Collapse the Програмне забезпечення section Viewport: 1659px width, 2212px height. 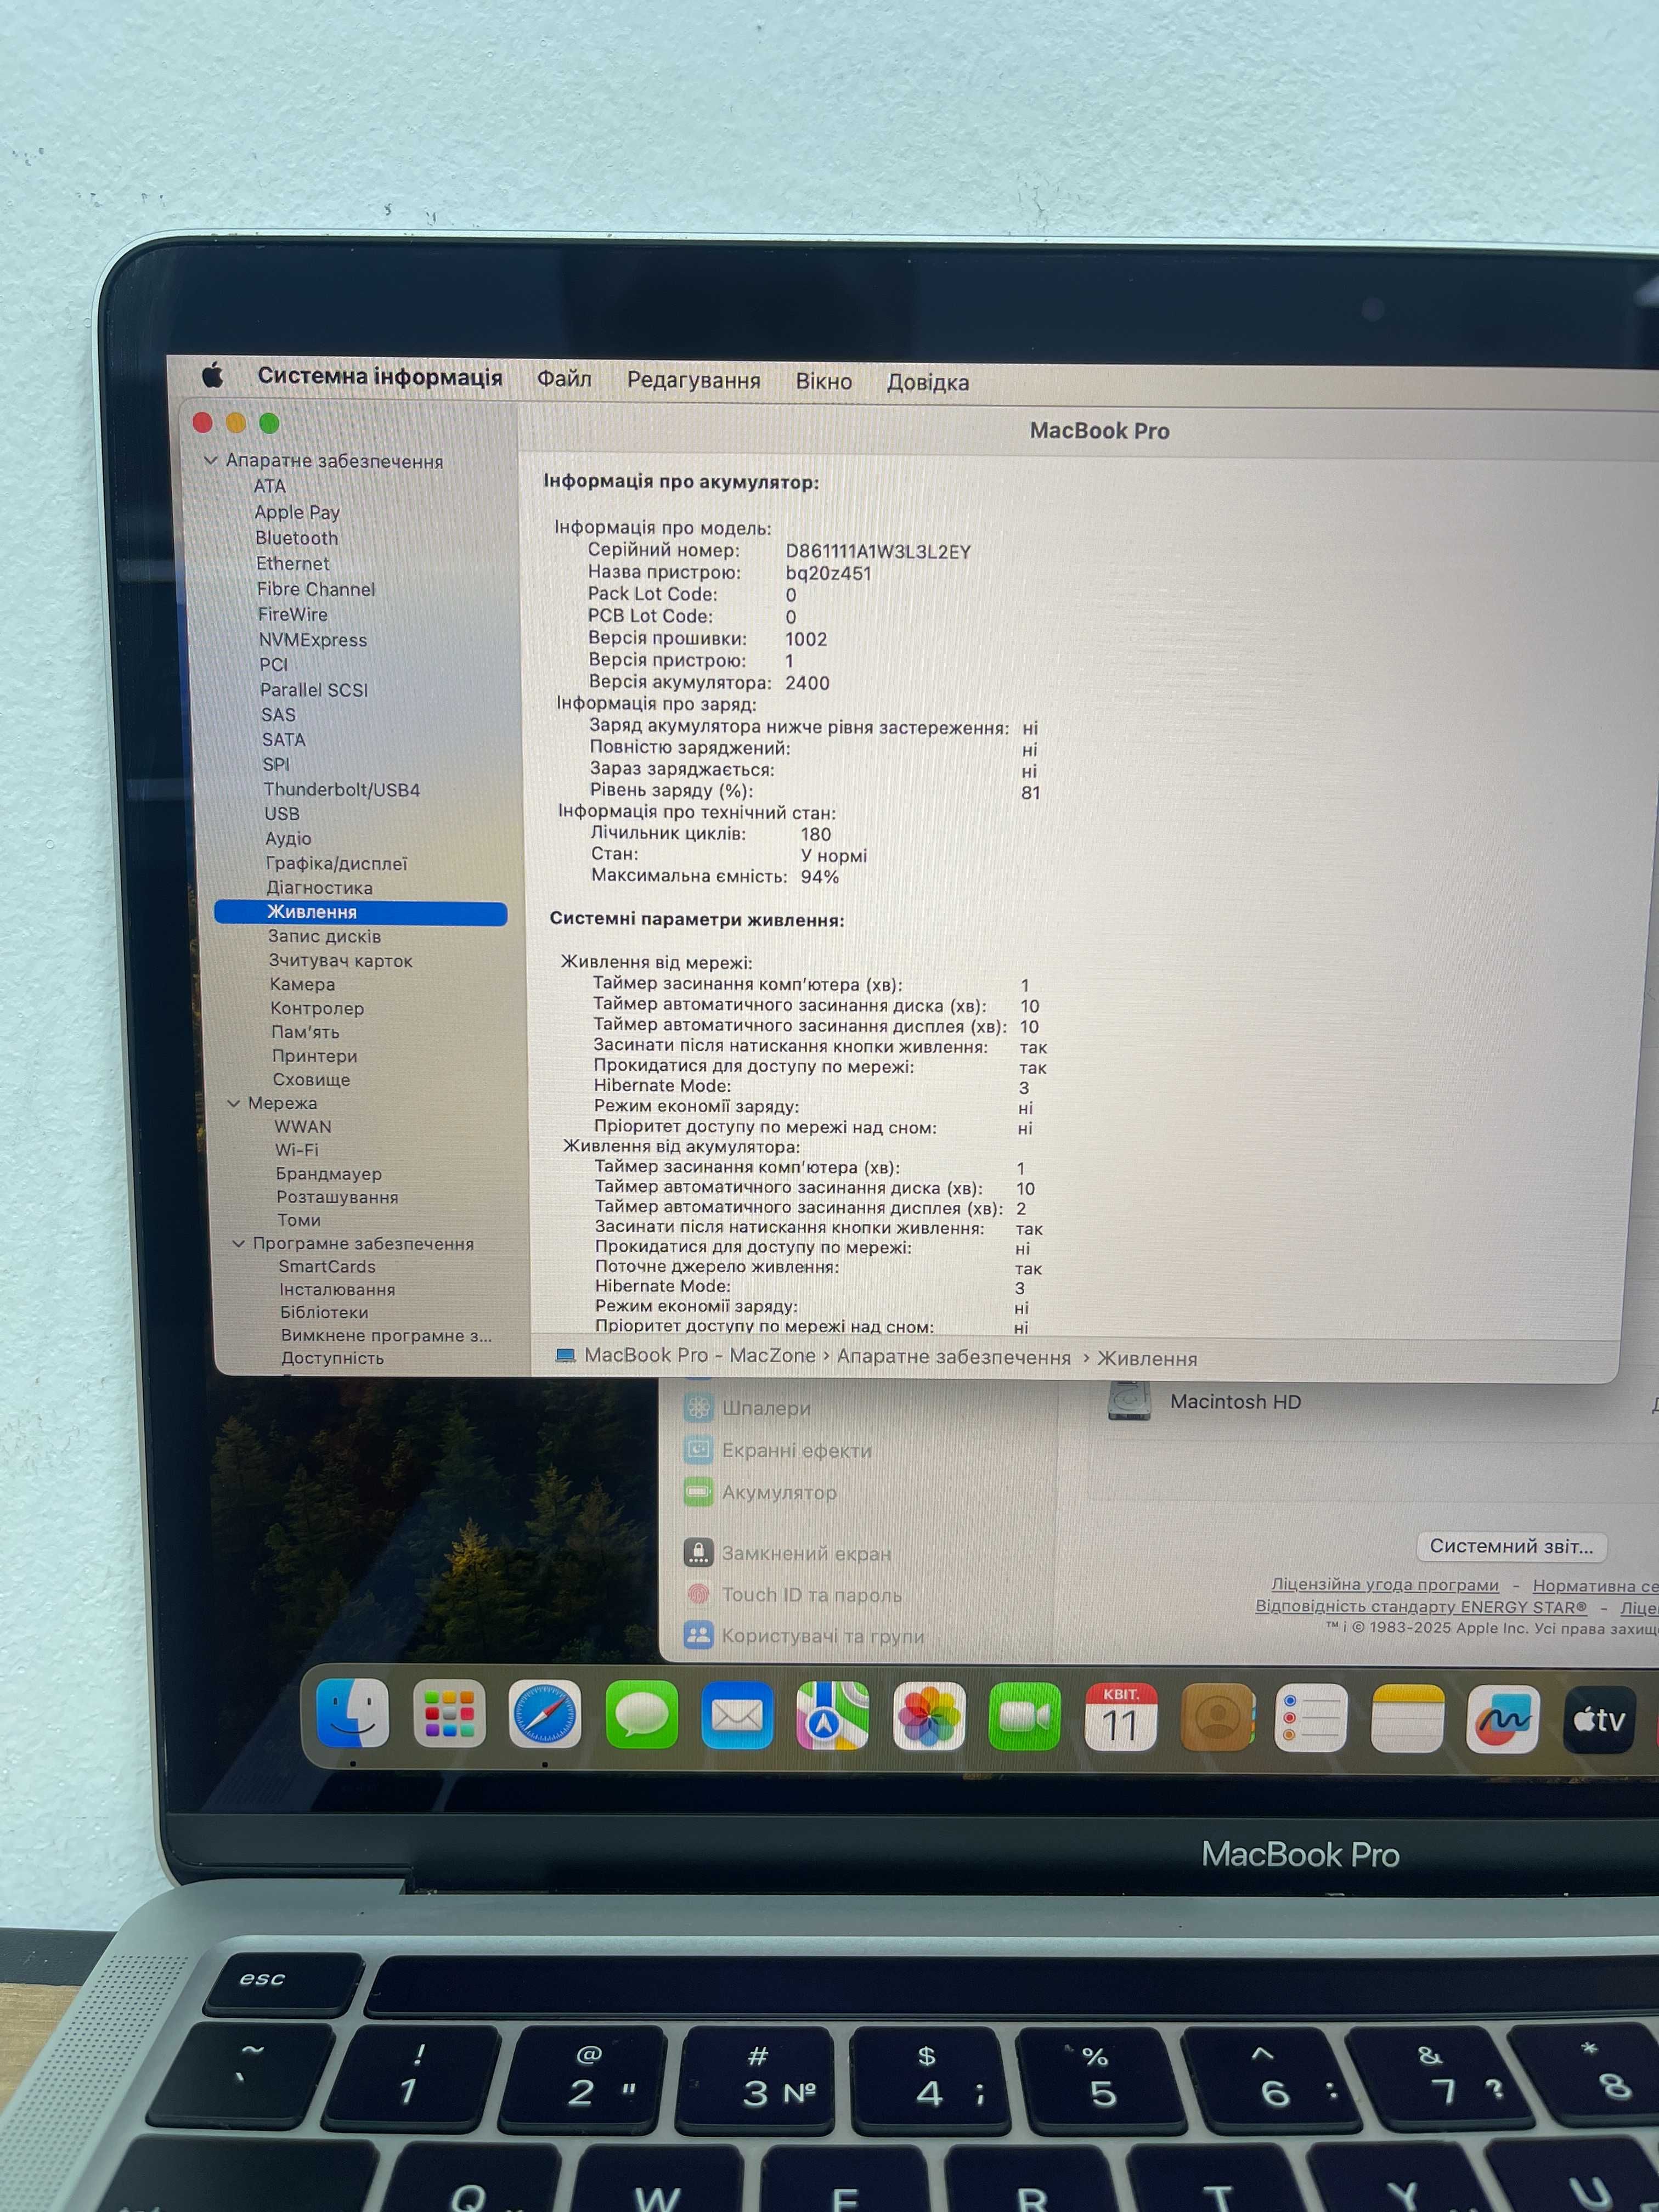(238, 1244)
